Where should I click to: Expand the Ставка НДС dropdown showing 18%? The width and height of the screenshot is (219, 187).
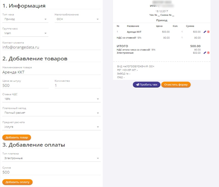click(51, 99)
